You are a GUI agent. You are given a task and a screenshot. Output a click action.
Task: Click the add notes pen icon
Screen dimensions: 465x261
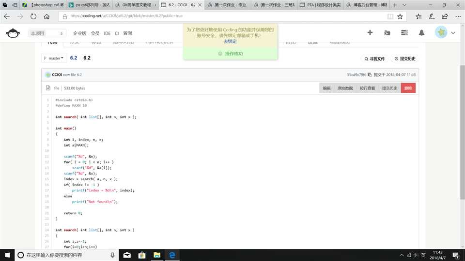(432, 16)
